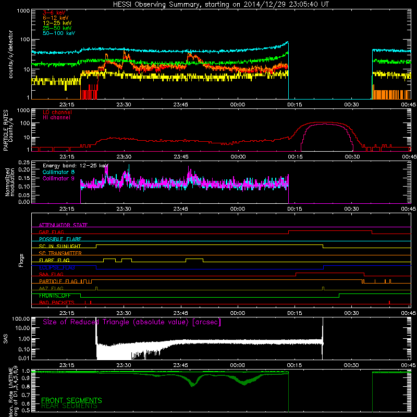This screenshot has width=417, height=417.
Task: Click the HESSI Observing Summary title text
Action: [221, 5]
